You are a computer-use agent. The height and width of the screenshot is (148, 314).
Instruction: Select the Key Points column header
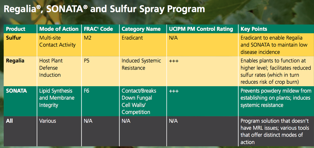[254, 29]
